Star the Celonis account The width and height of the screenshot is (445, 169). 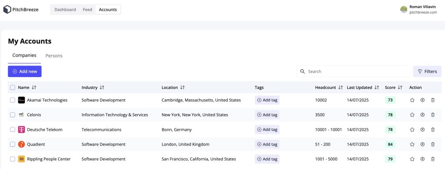coord(412,115)
